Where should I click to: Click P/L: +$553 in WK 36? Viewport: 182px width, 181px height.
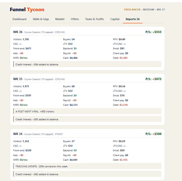coord(153,32)
